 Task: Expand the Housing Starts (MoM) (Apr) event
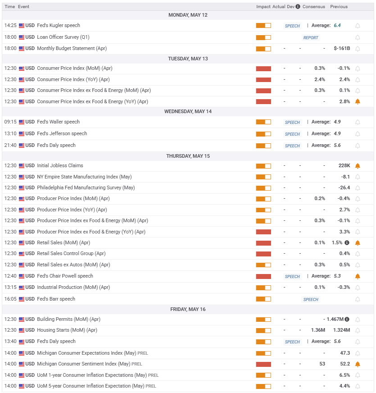(188, 330)
